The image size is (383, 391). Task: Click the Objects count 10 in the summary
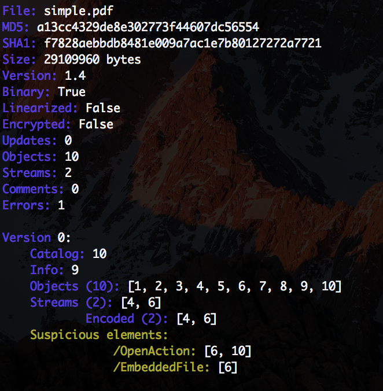point(72,157)
